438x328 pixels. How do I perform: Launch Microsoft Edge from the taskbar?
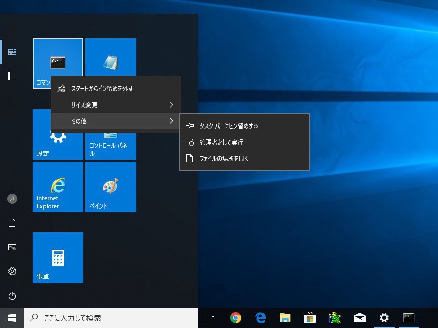pos(260,318)
